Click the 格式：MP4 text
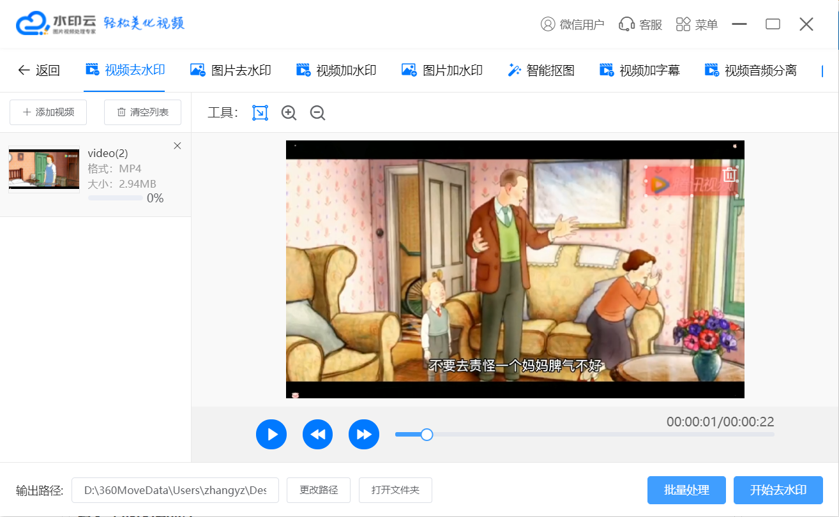Screen dimensions: 839x517 click(114, 169)
